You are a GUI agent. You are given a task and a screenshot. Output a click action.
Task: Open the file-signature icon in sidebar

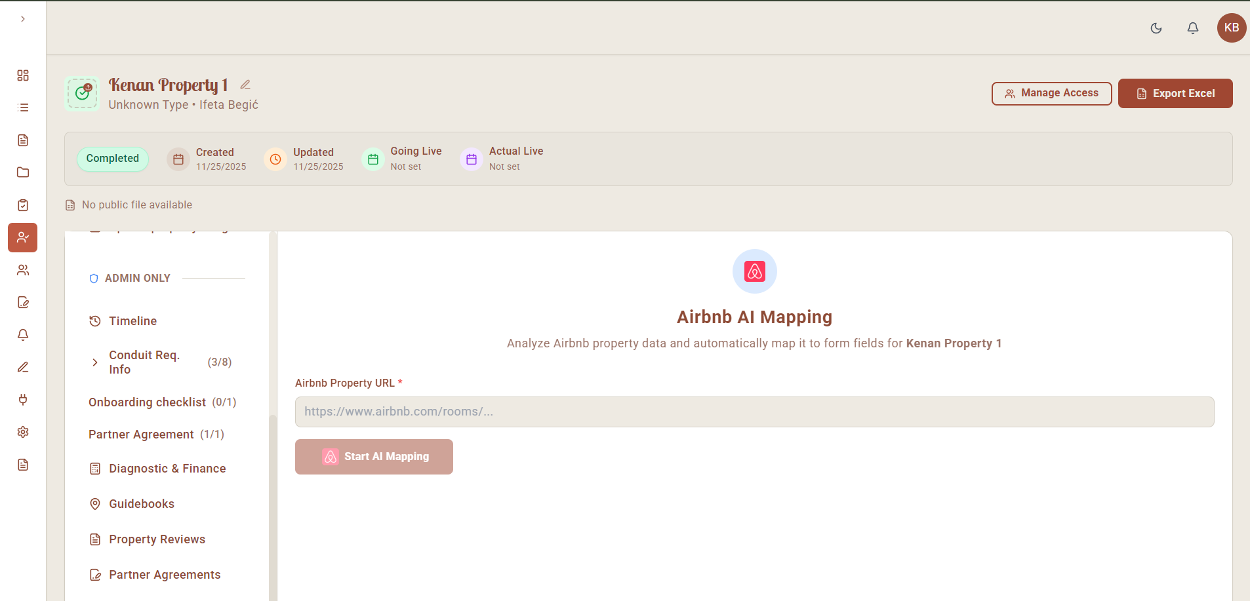(x=23, y=302)
